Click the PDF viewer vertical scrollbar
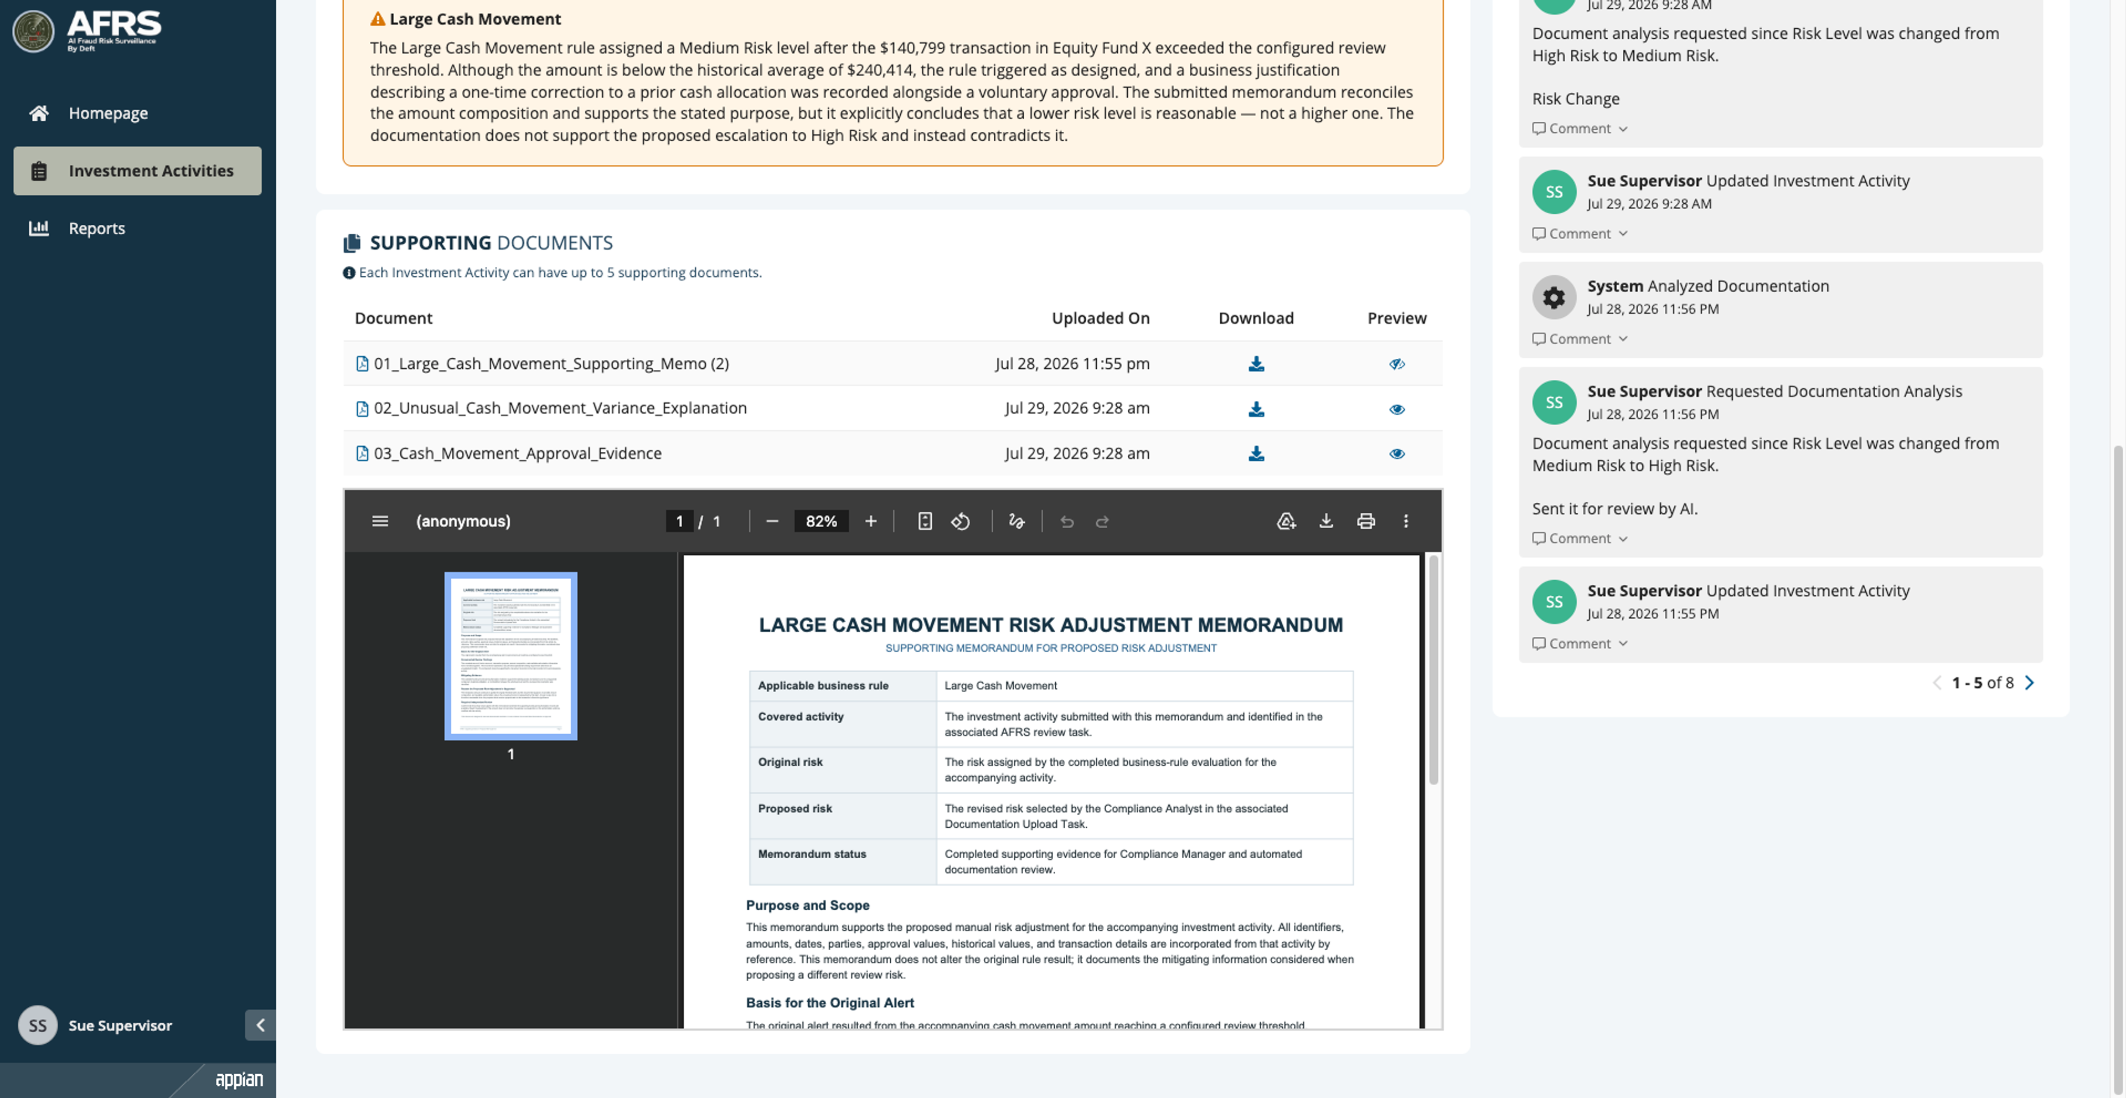 pos(1433,669)
